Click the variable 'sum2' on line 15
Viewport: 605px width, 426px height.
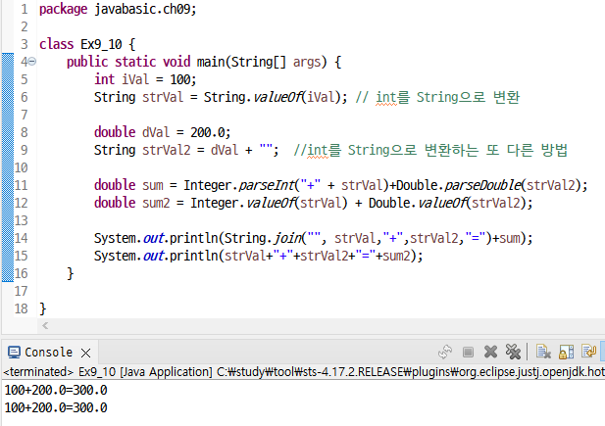[396, 256]
